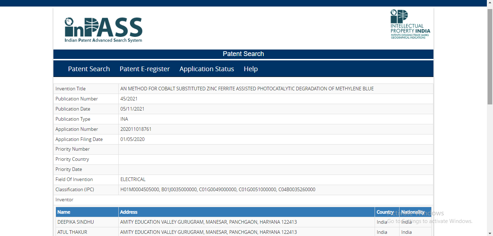The width and height of the screenshot is (493, 236).
Task: Select the Patent Search banner heading
Action: [x=243, y=54]
